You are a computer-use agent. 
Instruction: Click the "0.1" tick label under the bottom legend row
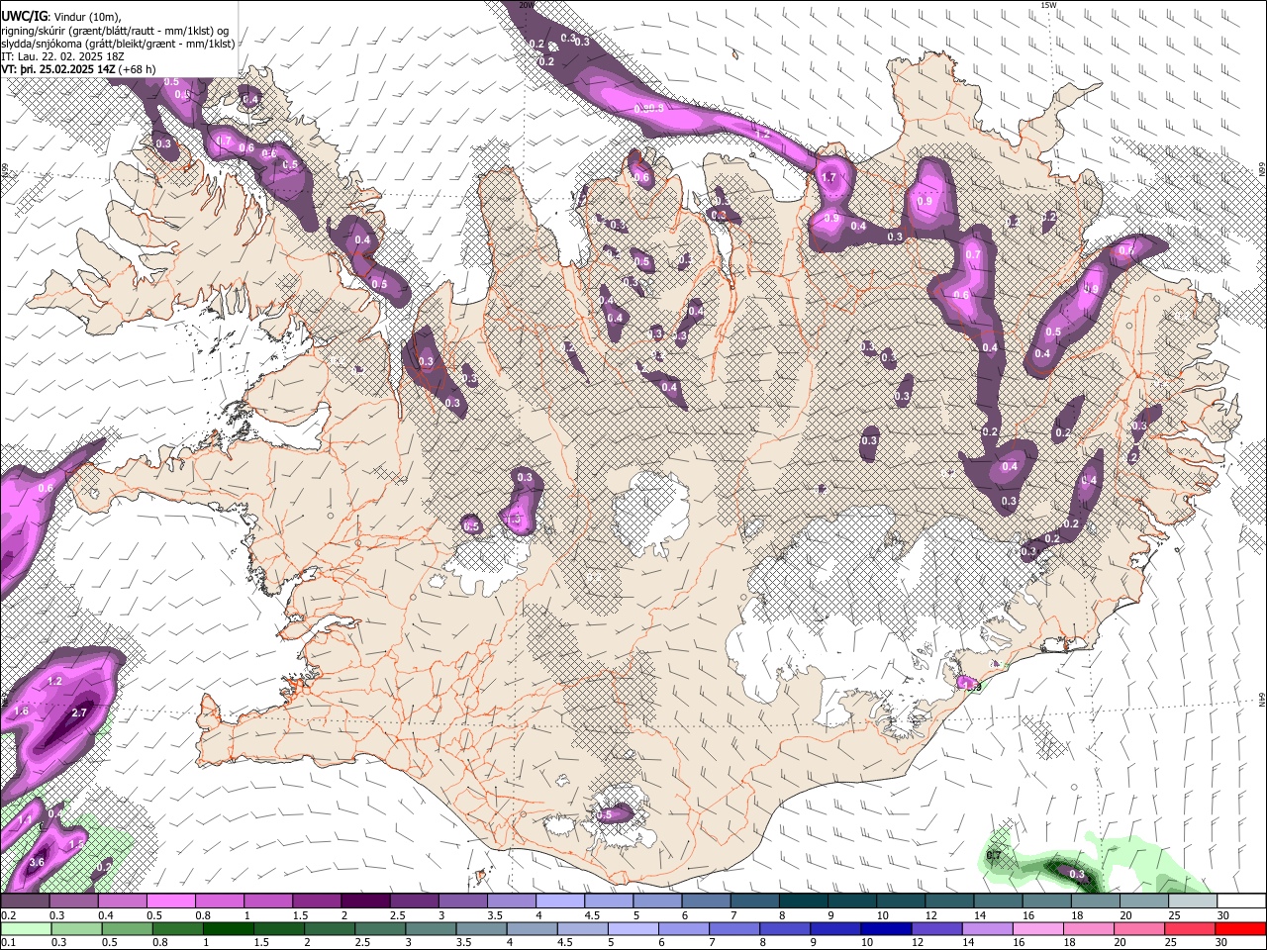(x=8, y=943)
